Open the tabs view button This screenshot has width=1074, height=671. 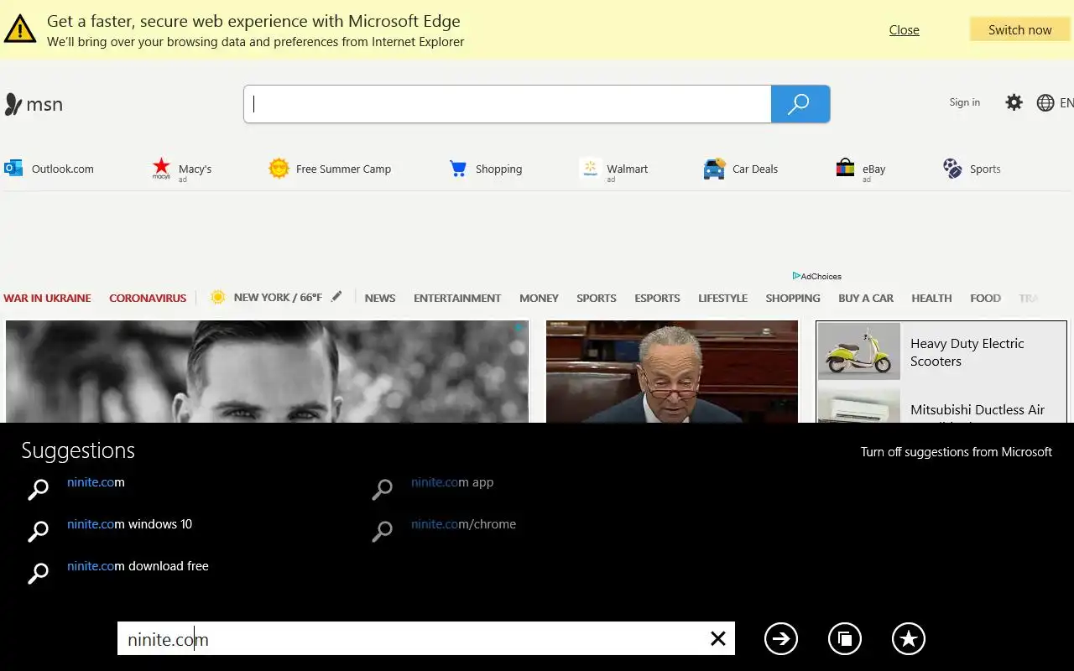845,638
